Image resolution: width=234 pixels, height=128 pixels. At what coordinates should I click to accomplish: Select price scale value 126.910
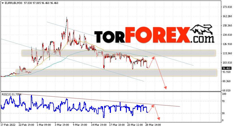227,44
